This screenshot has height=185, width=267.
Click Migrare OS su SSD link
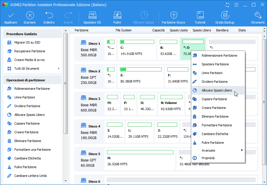pos(27,42)
